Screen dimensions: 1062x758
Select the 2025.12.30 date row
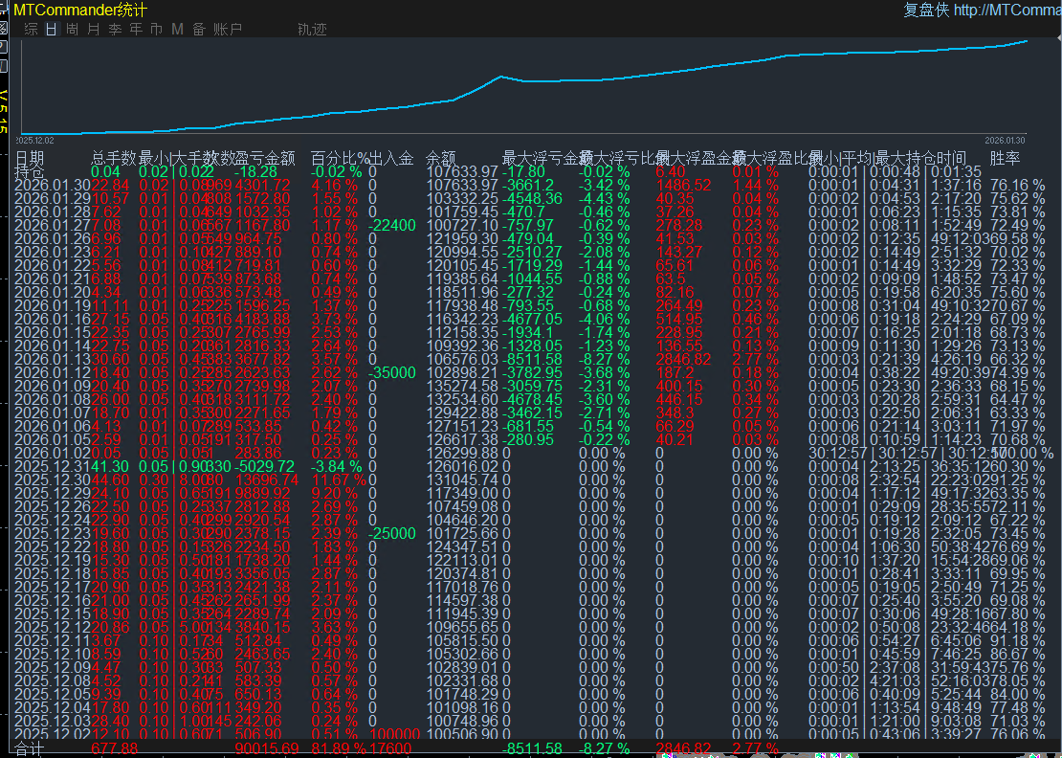pyautogui.click(x=531, y=479)
